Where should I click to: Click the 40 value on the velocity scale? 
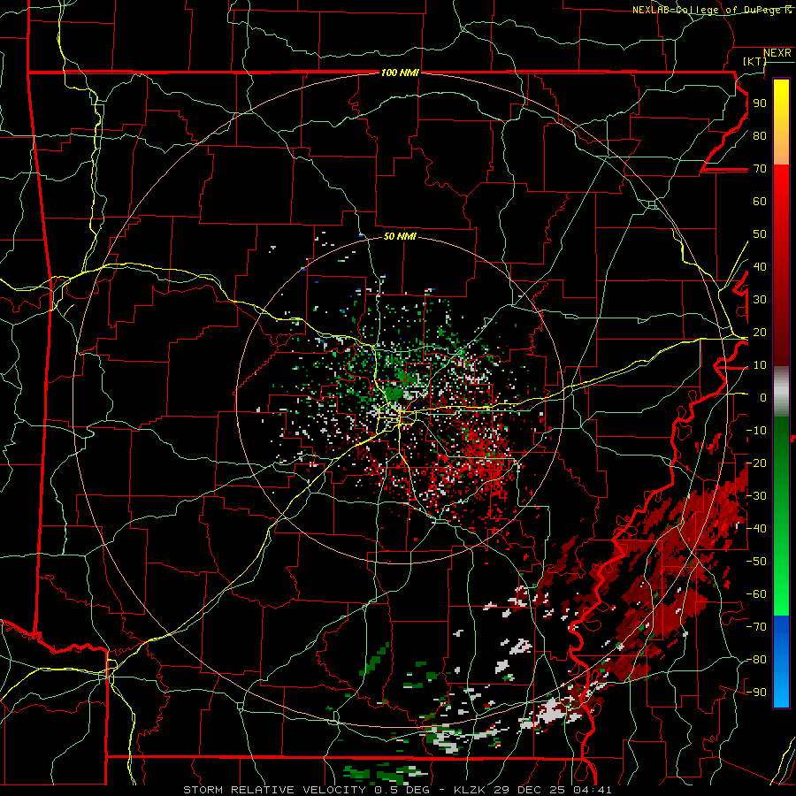[x=760, y=267]
